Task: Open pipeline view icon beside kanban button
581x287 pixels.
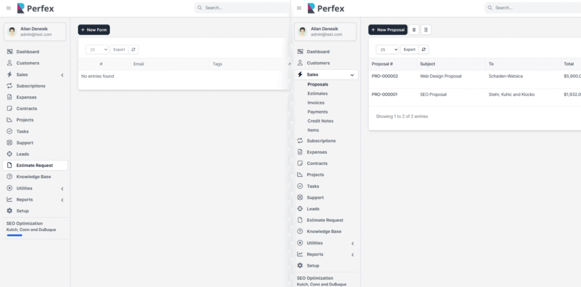Action: point(426,29)
